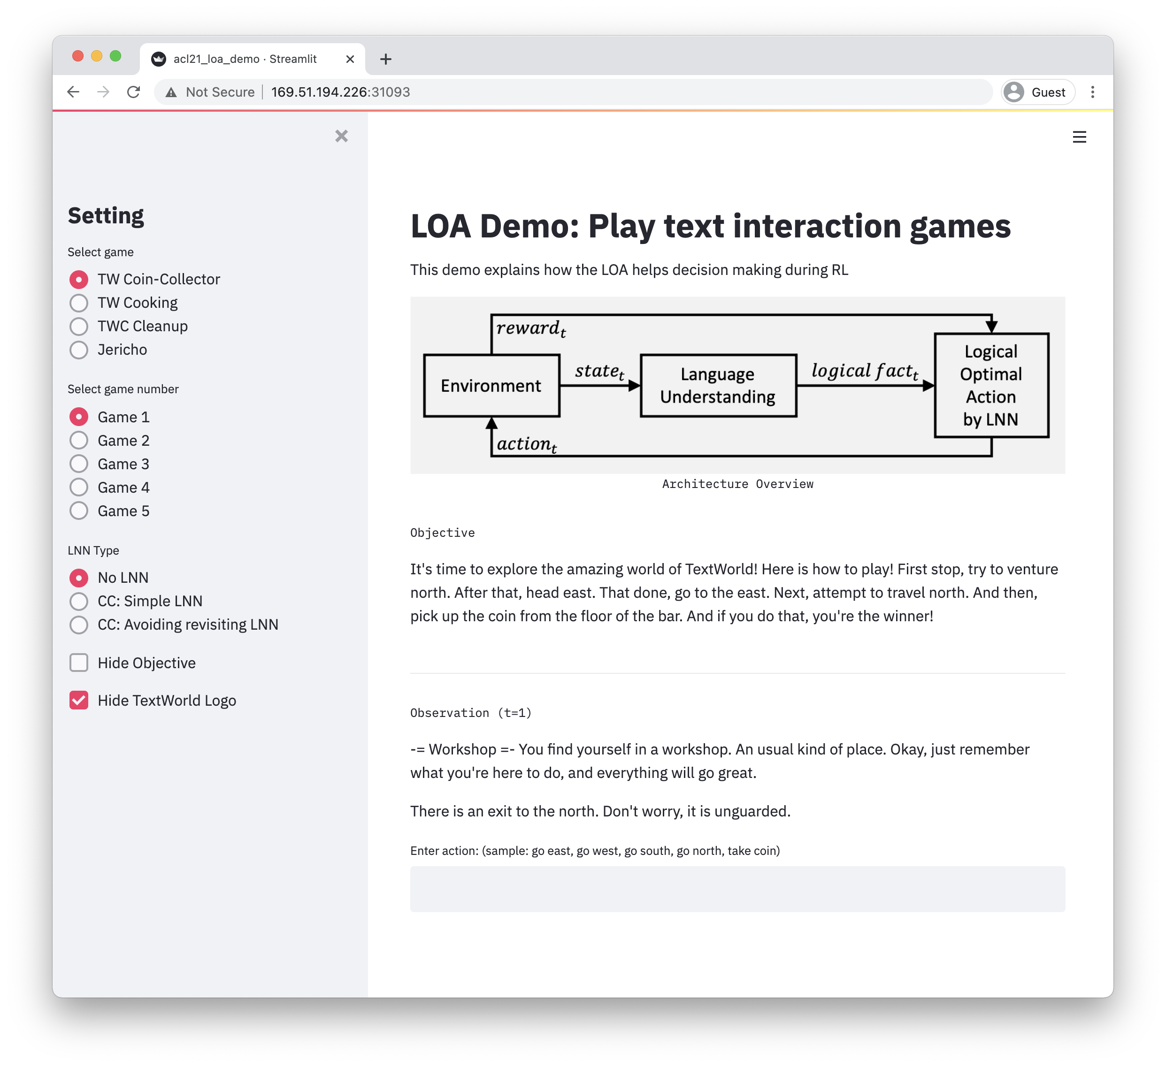1166x1067 pixels.
Task: Select the TW Cooking game
Action: (79, 303)
